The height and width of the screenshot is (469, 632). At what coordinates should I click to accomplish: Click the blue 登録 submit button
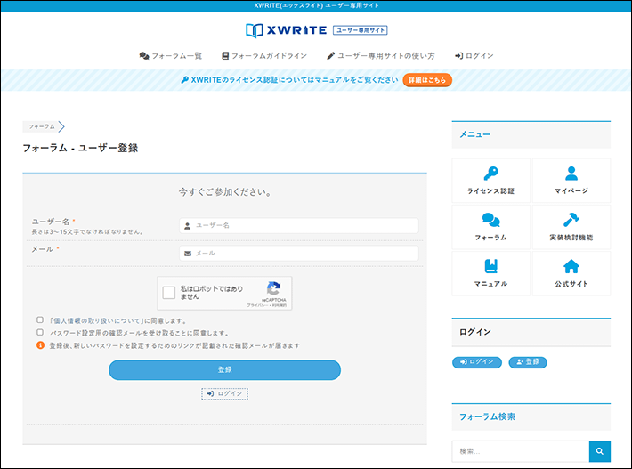coord(224,370)
